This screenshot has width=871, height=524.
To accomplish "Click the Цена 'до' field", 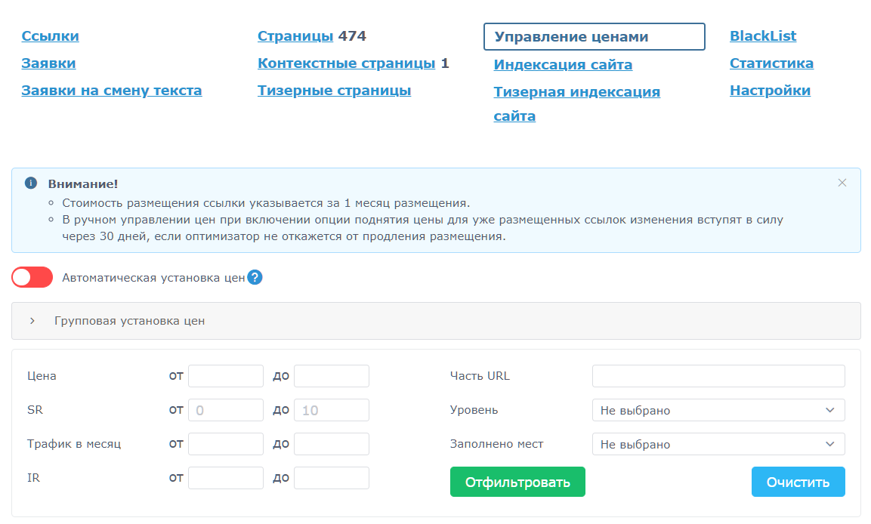I will tap(332, 376).
